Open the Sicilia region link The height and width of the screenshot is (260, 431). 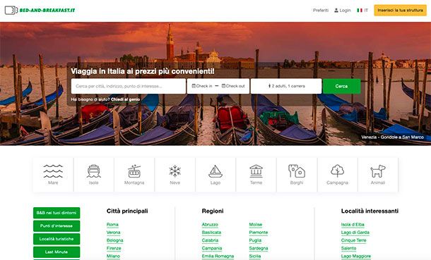255,256
